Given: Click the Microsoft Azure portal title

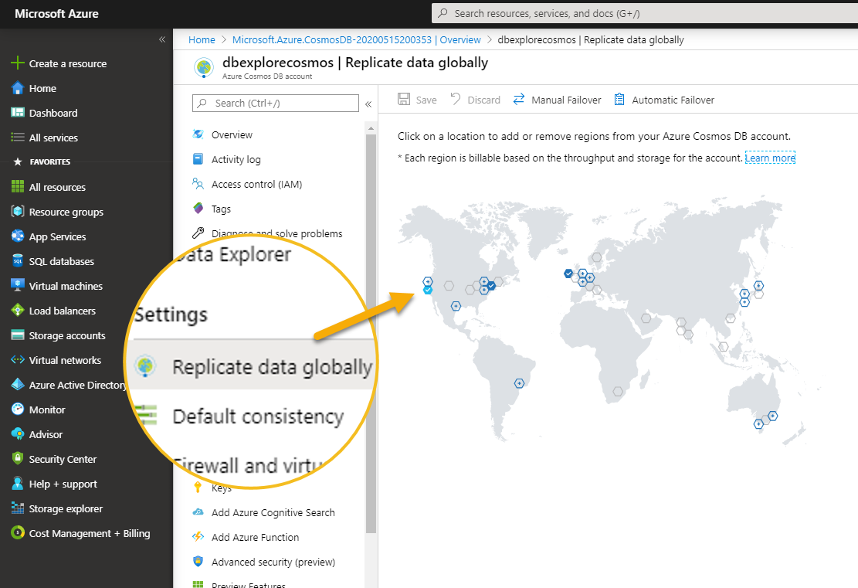Looking at the screenshot, I should pos(56,14).
